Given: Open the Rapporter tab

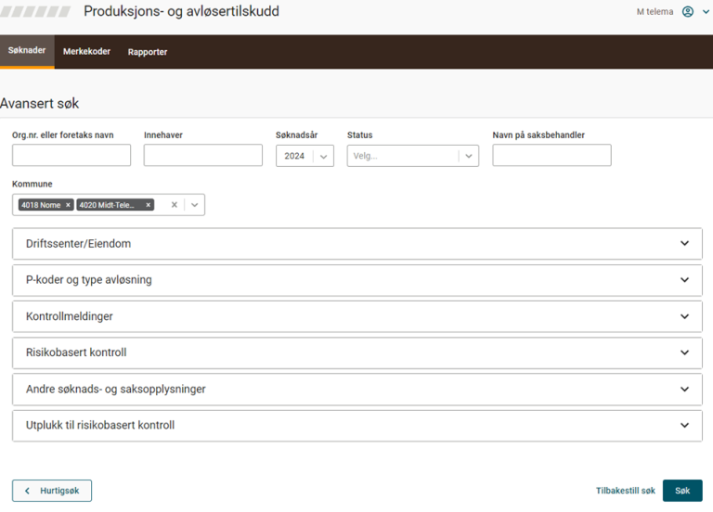Looking at the screenshot, I should pyautogui.click(x=148, y=52).
